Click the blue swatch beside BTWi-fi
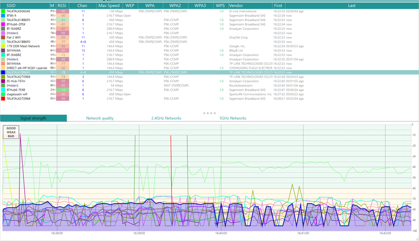This screenshot has height=241, width=419. pos(3,16)
